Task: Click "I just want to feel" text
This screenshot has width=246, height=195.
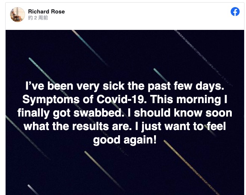Action: tap(181, 127)
